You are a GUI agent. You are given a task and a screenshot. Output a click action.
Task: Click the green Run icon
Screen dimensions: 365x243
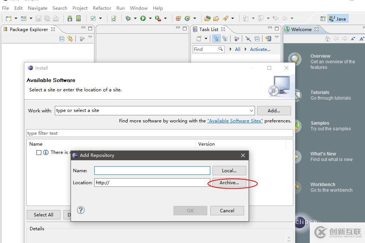coord(143,18)
